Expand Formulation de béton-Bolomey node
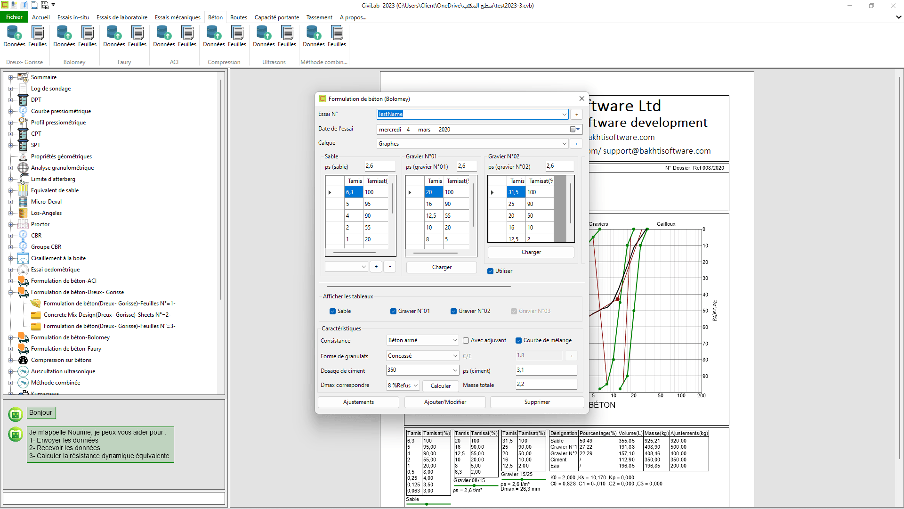Image resolution: width=904 pixels, height=509 pixels. (x=10, y=337)
